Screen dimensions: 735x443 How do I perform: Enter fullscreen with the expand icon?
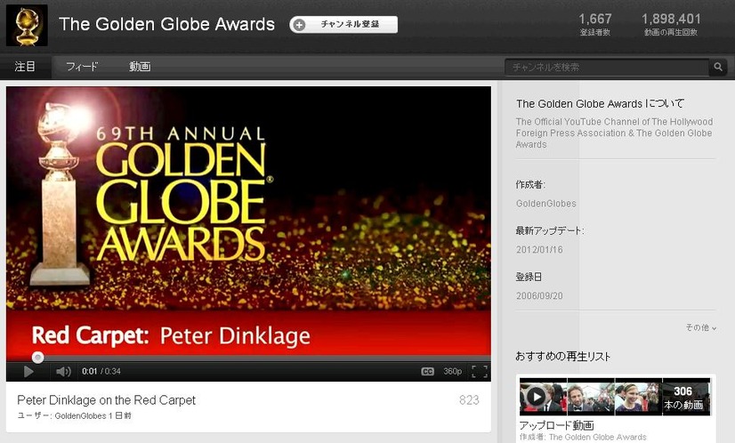click(480, 372)
